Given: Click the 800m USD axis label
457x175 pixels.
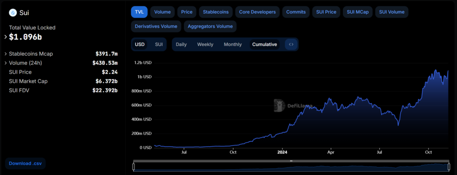Looking at the screenshot, I should pos(141,91).
